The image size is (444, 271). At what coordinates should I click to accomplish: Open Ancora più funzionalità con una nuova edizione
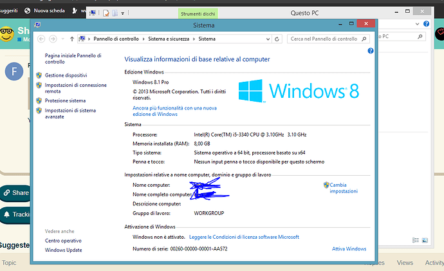pos(175,111)
